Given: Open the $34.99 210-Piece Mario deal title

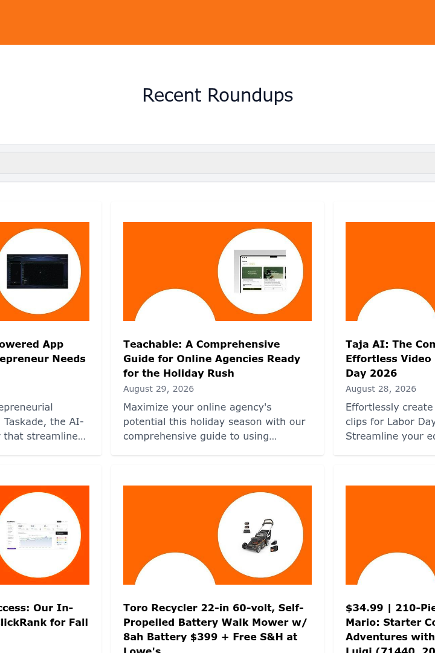Looking at the screenshot, I should pyautogui.click(x=390, y=627).
